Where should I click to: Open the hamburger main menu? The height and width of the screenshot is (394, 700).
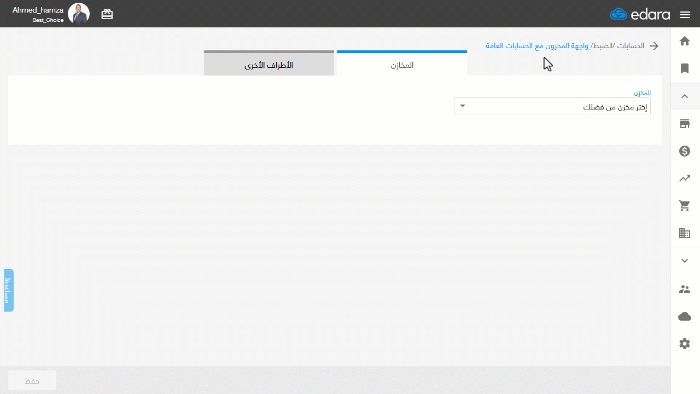click(x=685, y=15)
